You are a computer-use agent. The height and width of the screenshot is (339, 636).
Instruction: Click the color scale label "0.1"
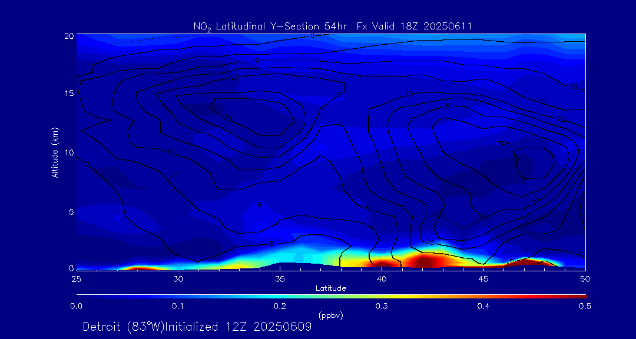click(x=178, y=307)
